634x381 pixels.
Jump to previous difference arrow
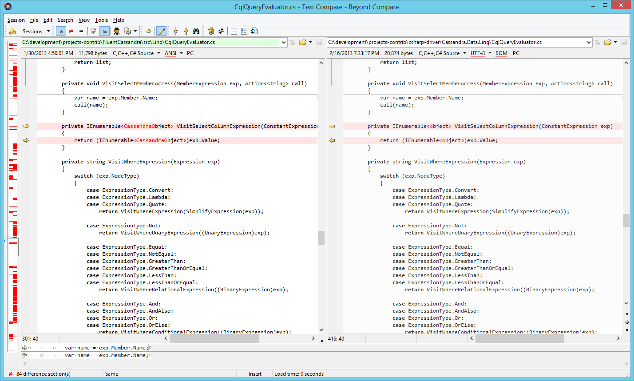coord(186,31)
